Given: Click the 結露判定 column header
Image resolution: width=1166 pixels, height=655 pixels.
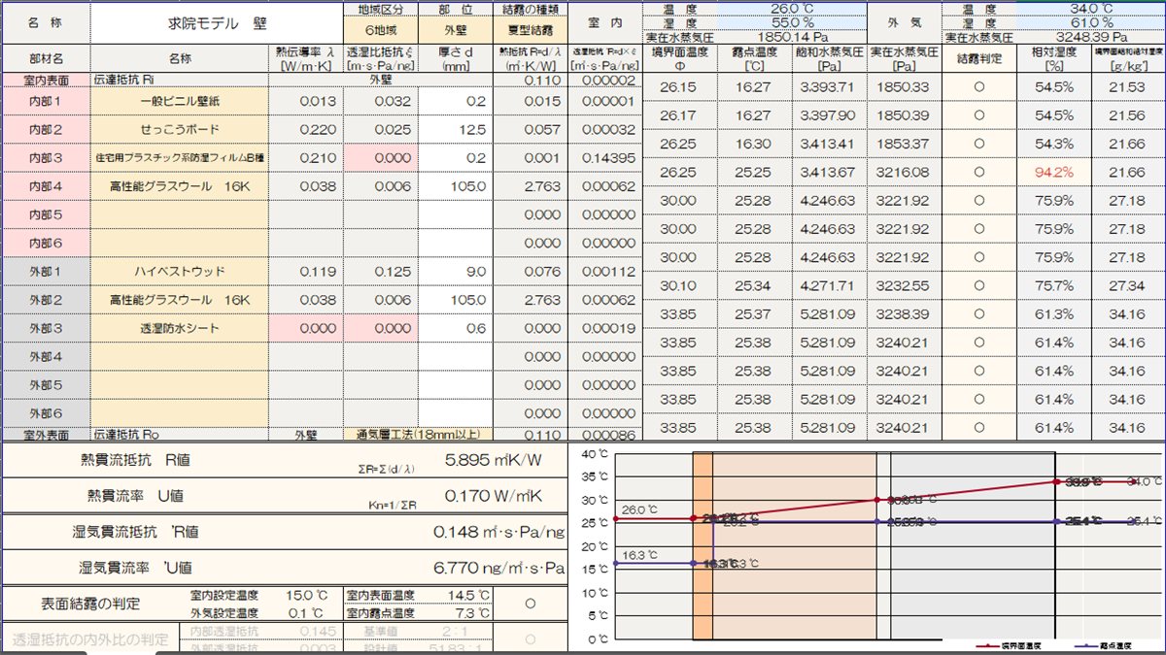Looking at the screenshot, I should 978,58.
